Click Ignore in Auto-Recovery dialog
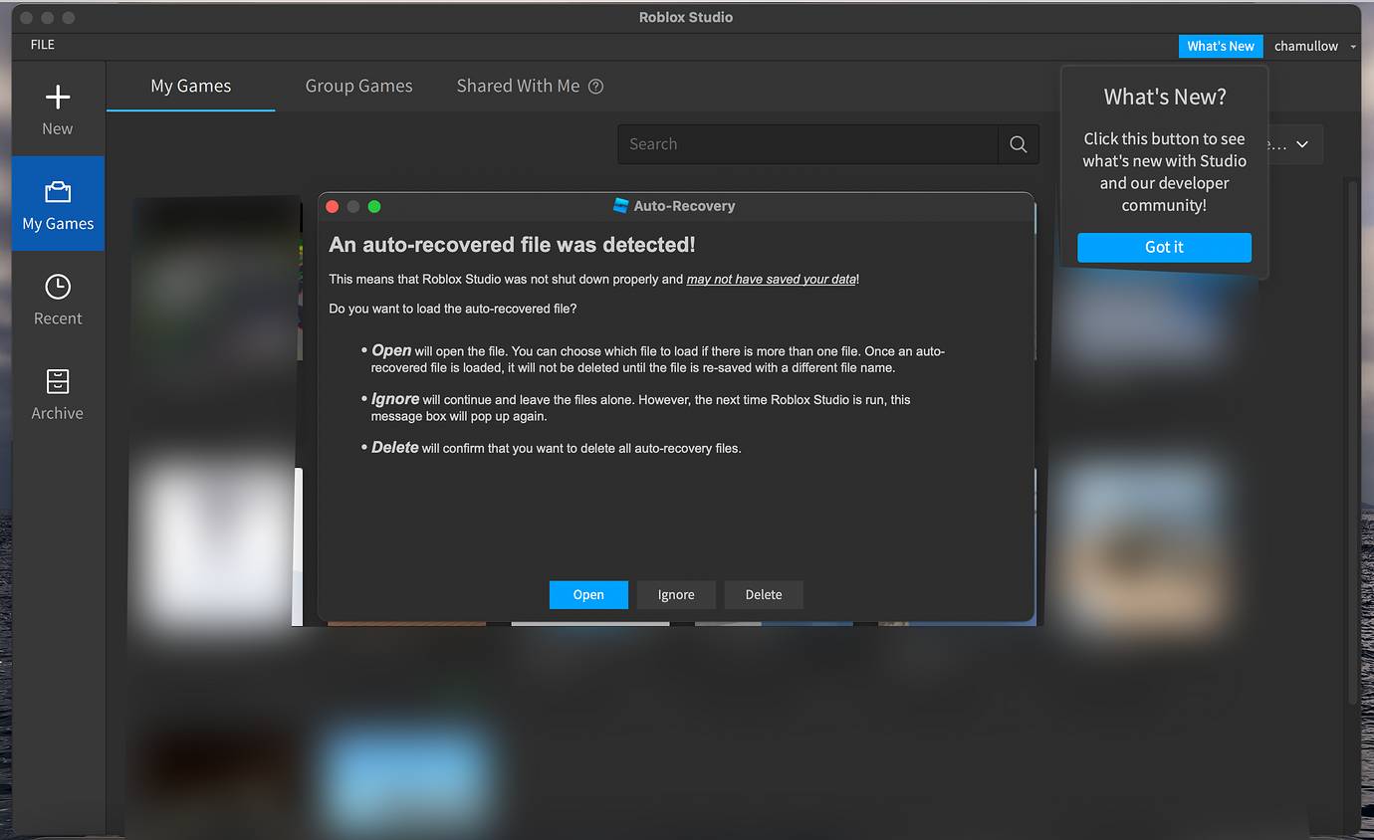Screen dimensions: 1374x840 pyautogui.click(x=676, y=594)
